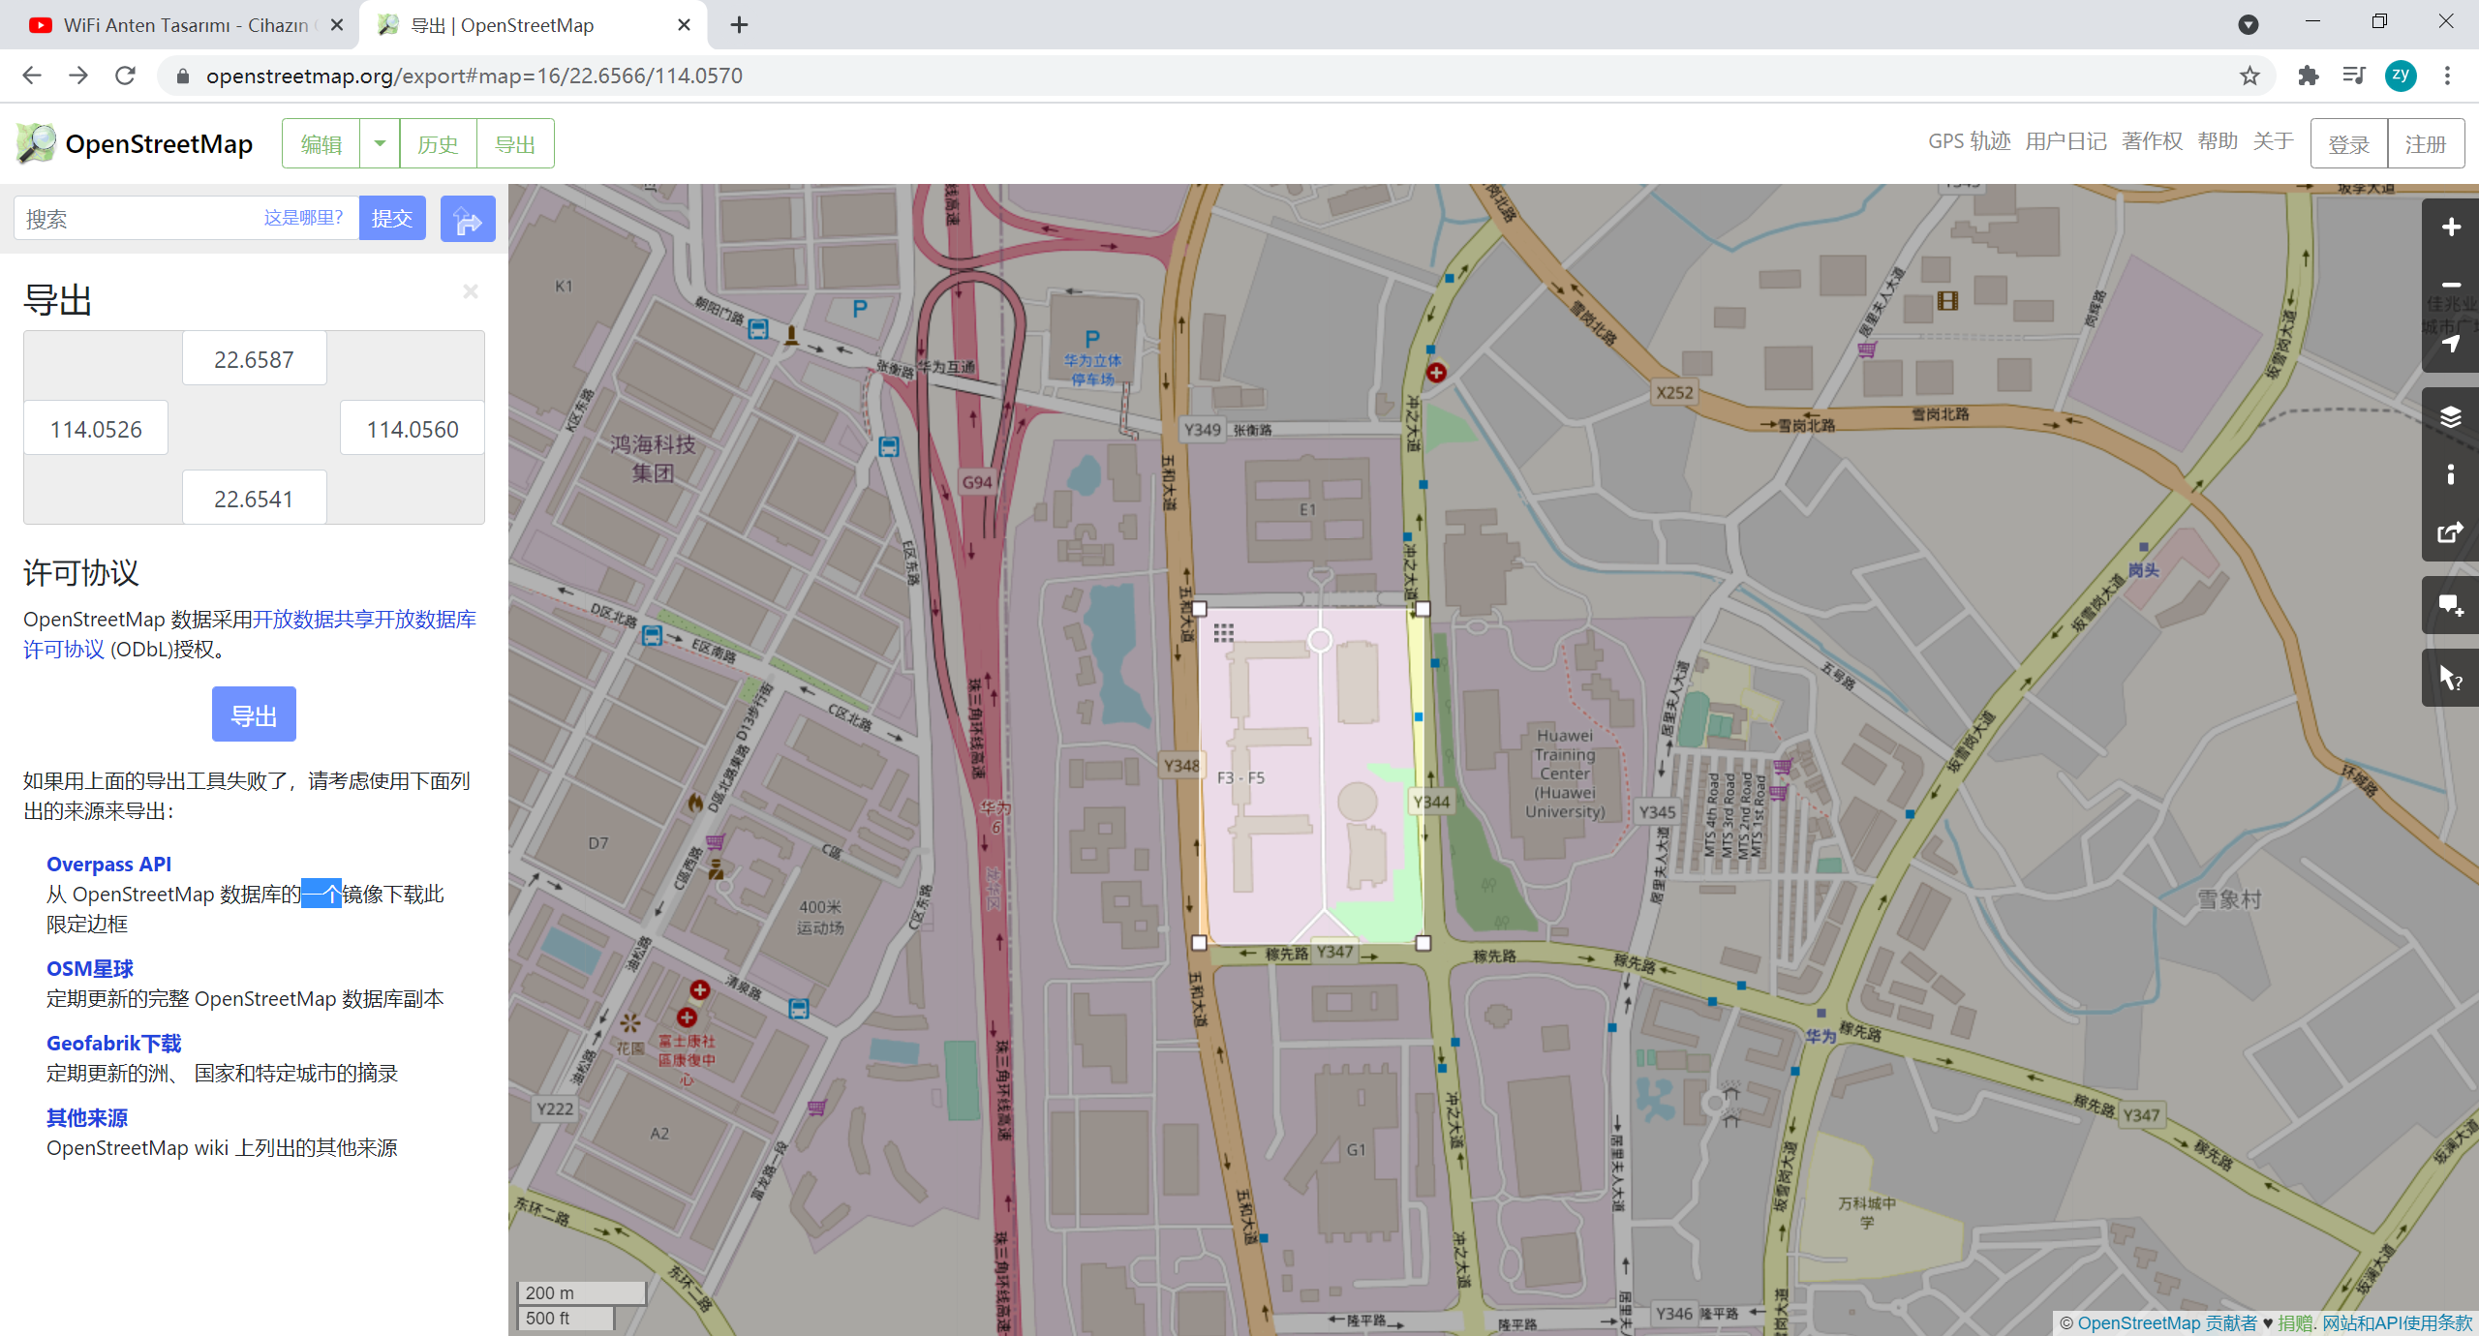Open the Overpass API link
2479x1336 pixels.
click(108, 864)
